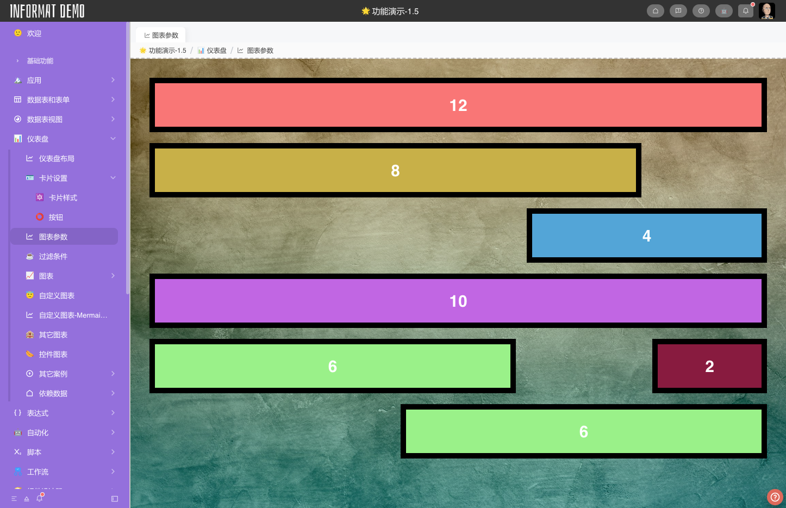Click sidebar bottom notification bell

39,498
